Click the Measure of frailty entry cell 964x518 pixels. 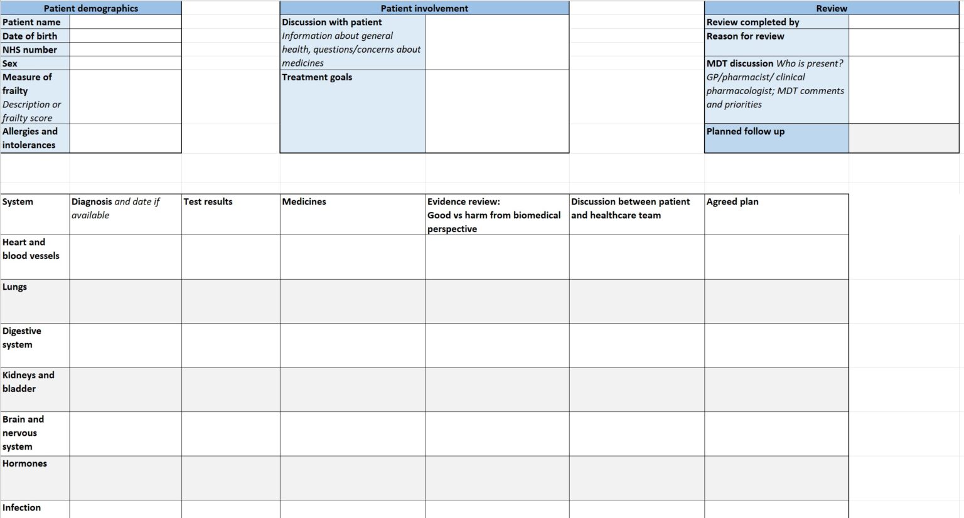click(x=125, y=97)
